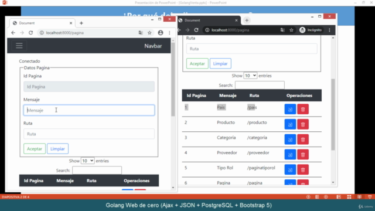
Task: Click back arrow in left browser window
Action: pyautogui.click(x=13, y=33)
